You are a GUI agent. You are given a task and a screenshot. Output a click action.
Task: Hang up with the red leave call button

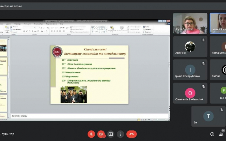click(x=131, y=134)
